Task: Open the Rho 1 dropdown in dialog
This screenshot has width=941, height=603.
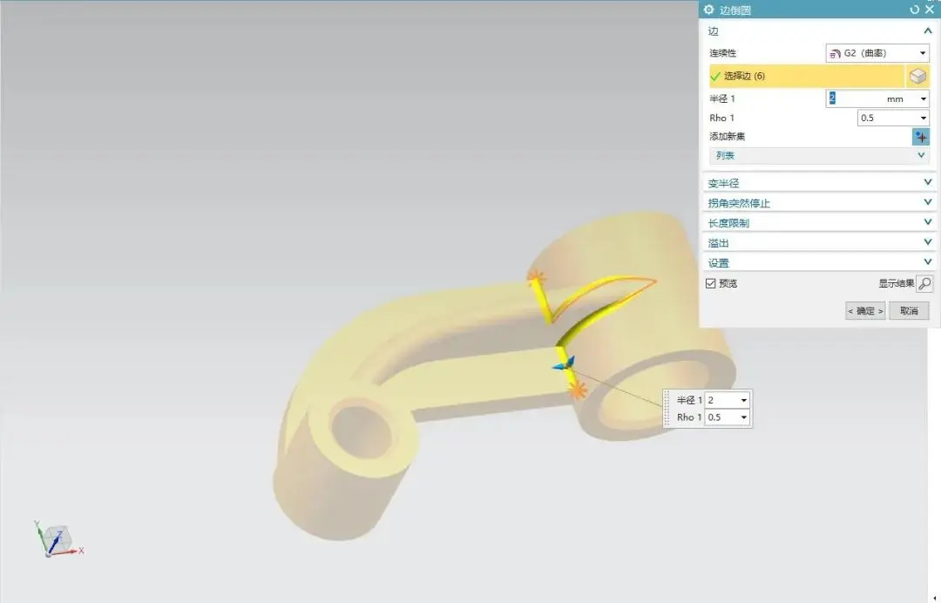Action: pyautogui.click(x=893, y=118)
